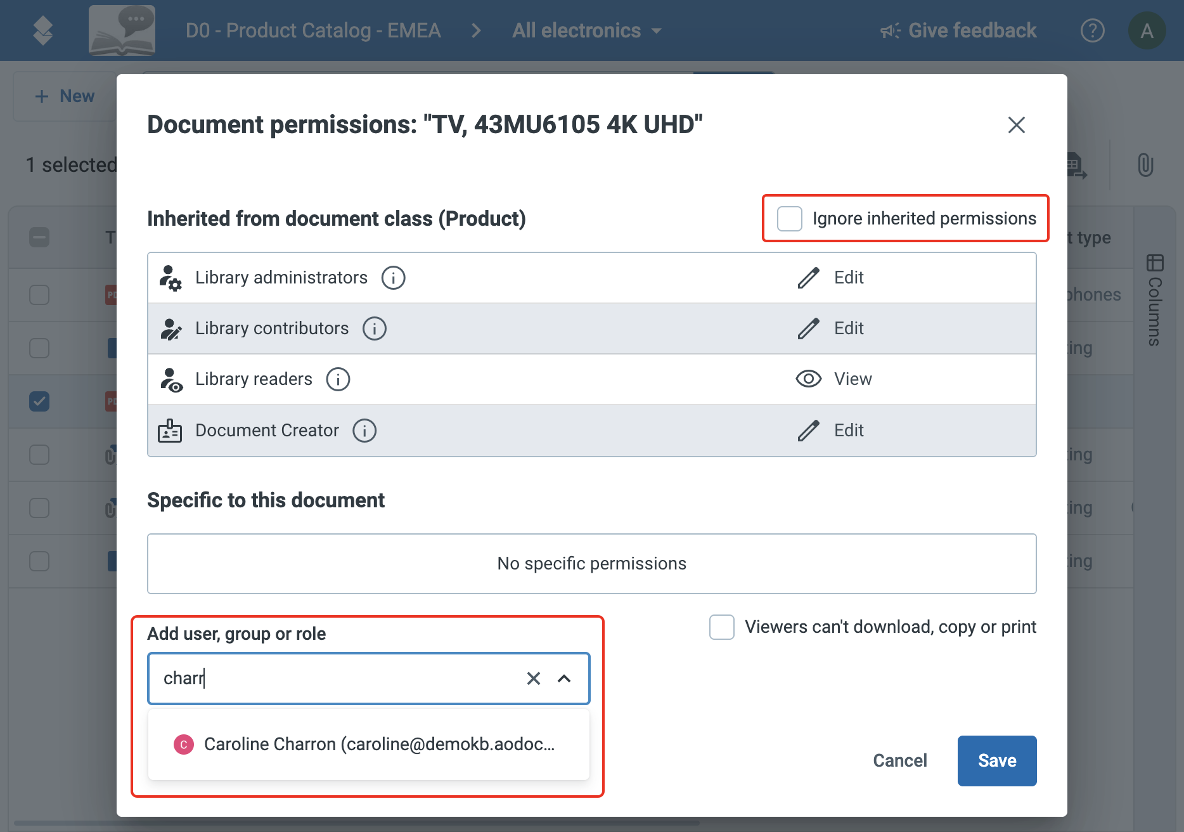The height and width of the screenshot is (832, 1184).
Task: Show info for Document Creator
Action: pos(364,431)
